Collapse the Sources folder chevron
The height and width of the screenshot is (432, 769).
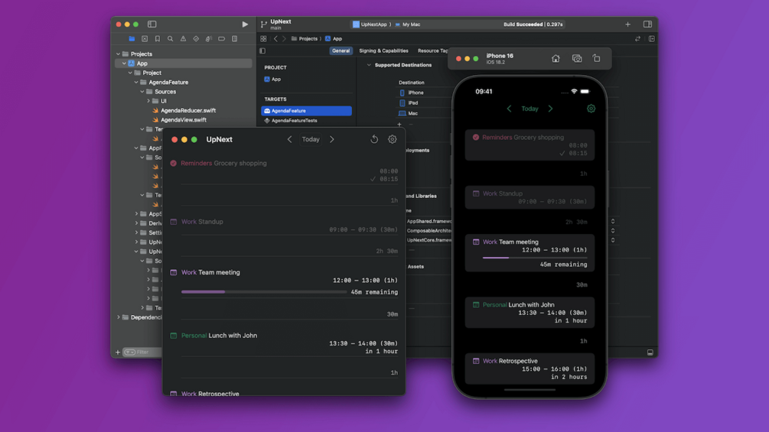142,92
